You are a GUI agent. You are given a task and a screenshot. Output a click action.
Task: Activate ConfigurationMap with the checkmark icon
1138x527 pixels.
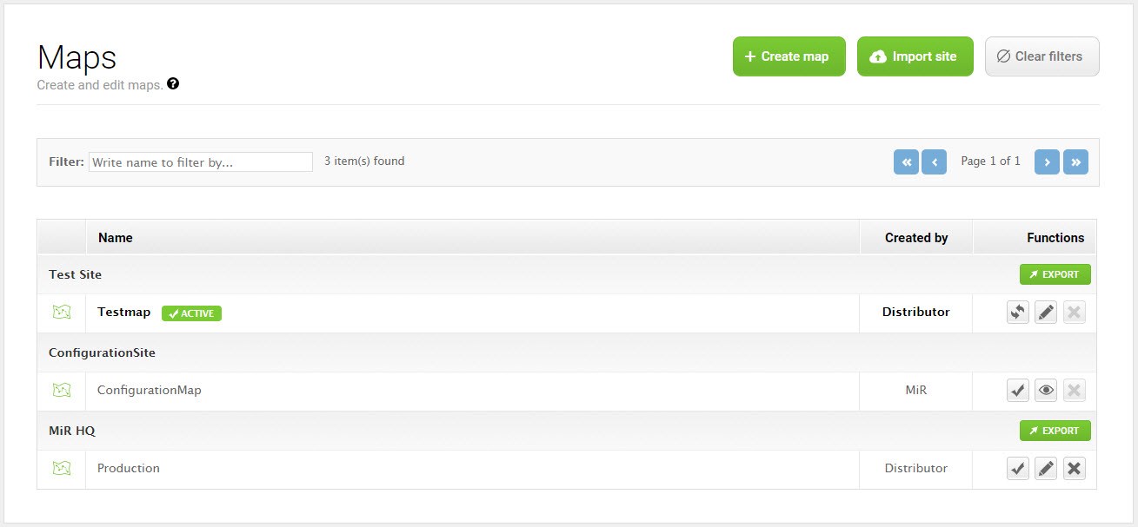(1018, 390)
